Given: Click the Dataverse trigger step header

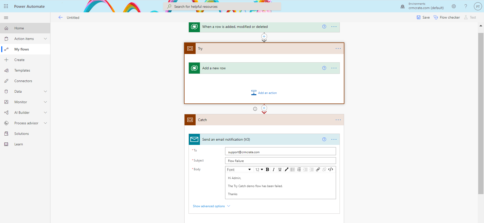Looking at the screenshot, I should (x=264, y=27).
